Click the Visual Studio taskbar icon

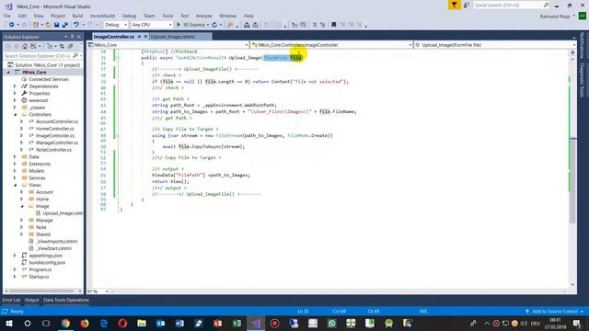click(256, 323)
